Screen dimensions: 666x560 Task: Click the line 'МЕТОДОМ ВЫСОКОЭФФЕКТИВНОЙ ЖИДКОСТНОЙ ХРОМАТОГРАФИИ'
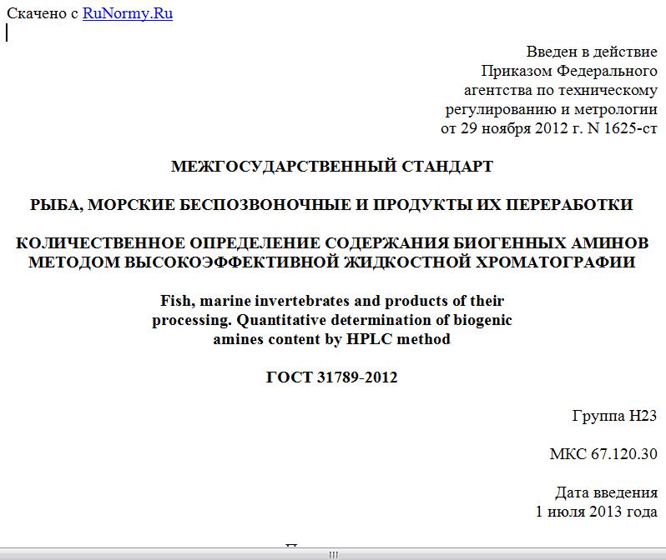[x=331, y=262]
